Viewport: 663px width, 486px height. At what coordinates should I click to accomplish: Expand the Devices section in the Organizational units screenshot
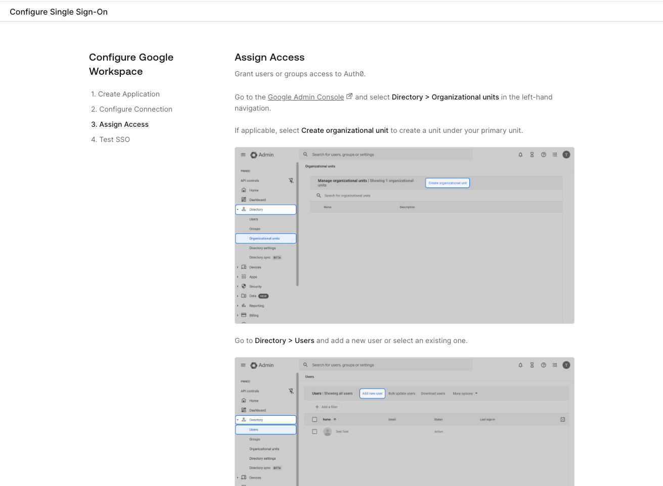(x=238, y=267)
